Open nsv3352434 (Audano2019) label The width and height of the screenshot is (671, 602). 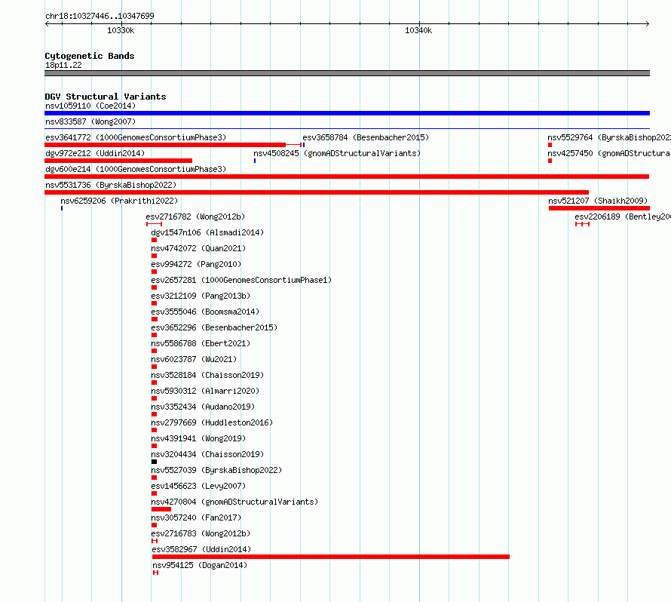click(x=203, y=407)
